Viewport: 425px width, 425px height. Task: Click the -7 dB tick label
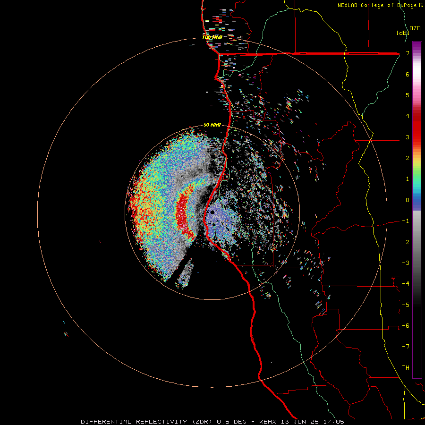click(x=406, y=347)
